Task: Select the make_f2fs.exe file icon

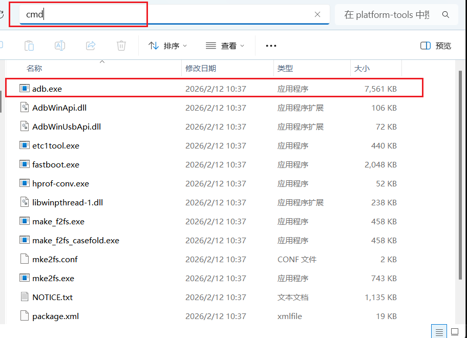Action: [25, 221]
